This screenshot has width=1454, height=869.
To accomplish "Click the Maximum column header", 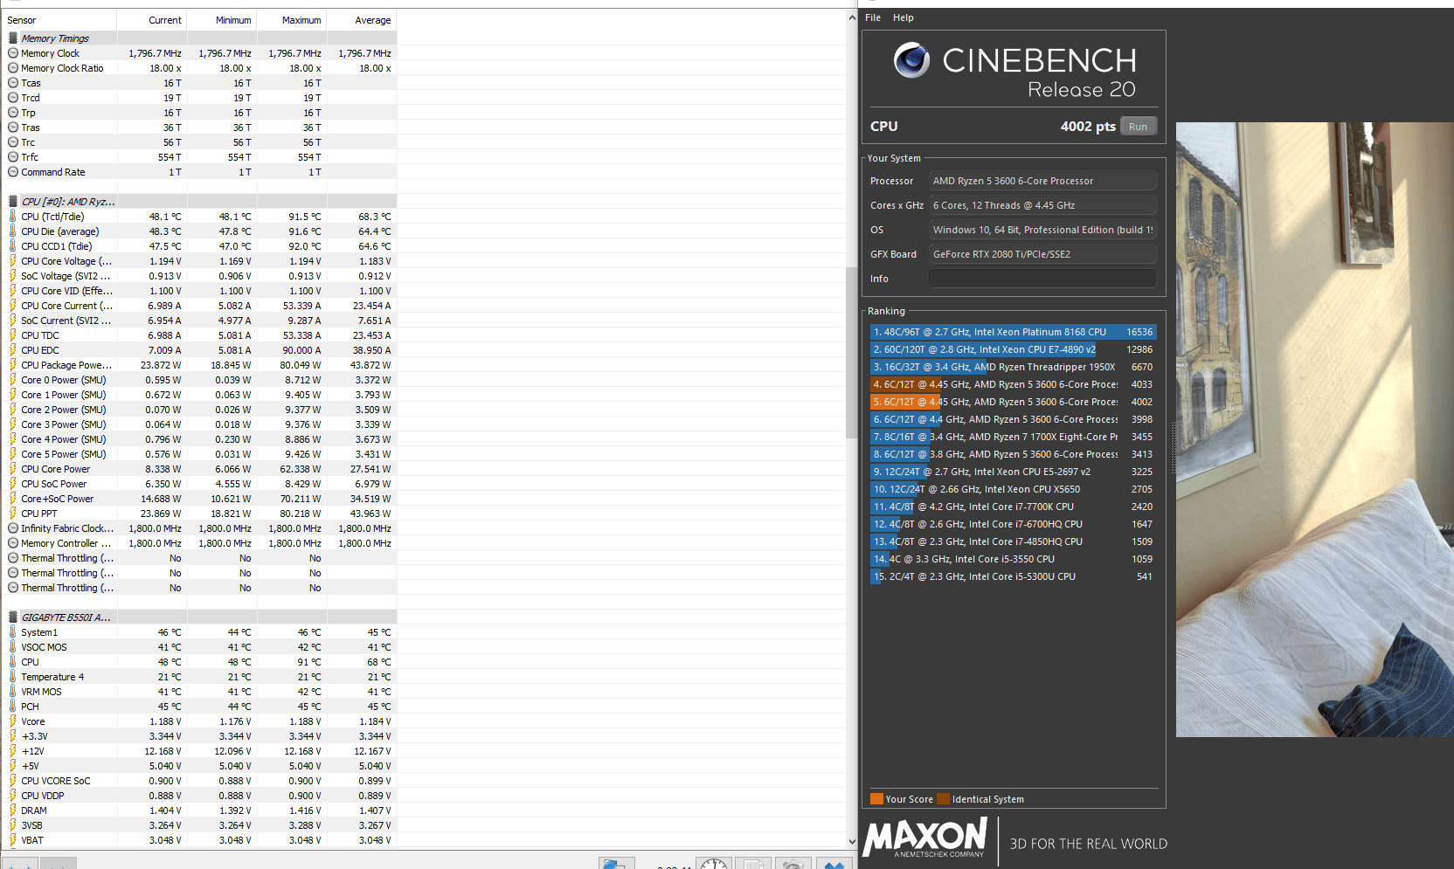I will (292, 20).
